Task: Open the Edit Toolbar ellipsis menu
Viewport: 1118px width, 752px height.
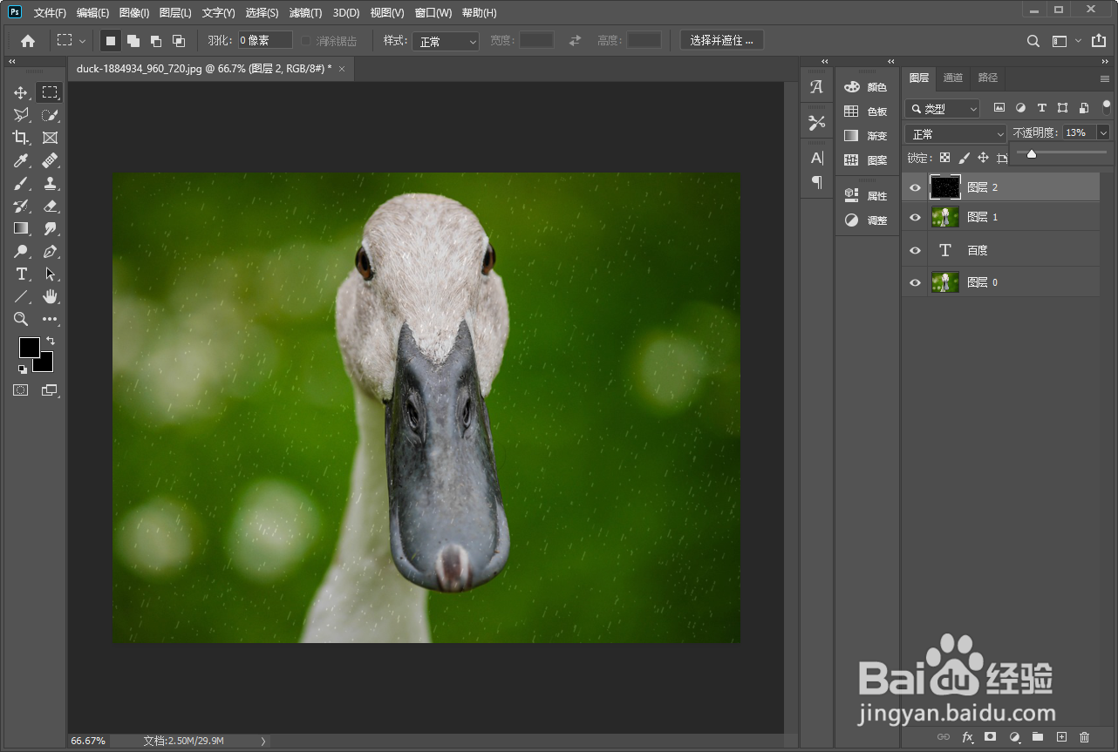Action: [x=50, y=319]
